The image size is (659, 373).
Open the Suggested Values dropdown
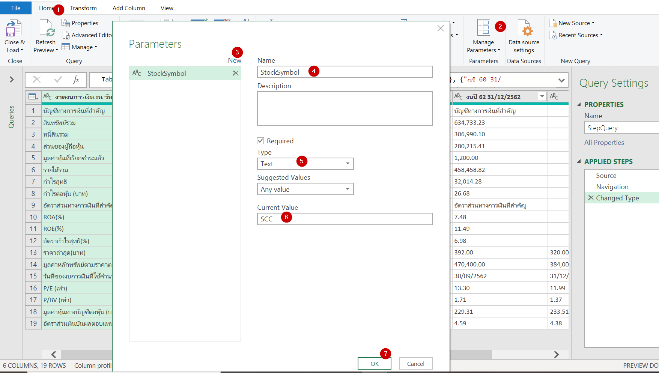pyautogui.click(x=347, y=189)
